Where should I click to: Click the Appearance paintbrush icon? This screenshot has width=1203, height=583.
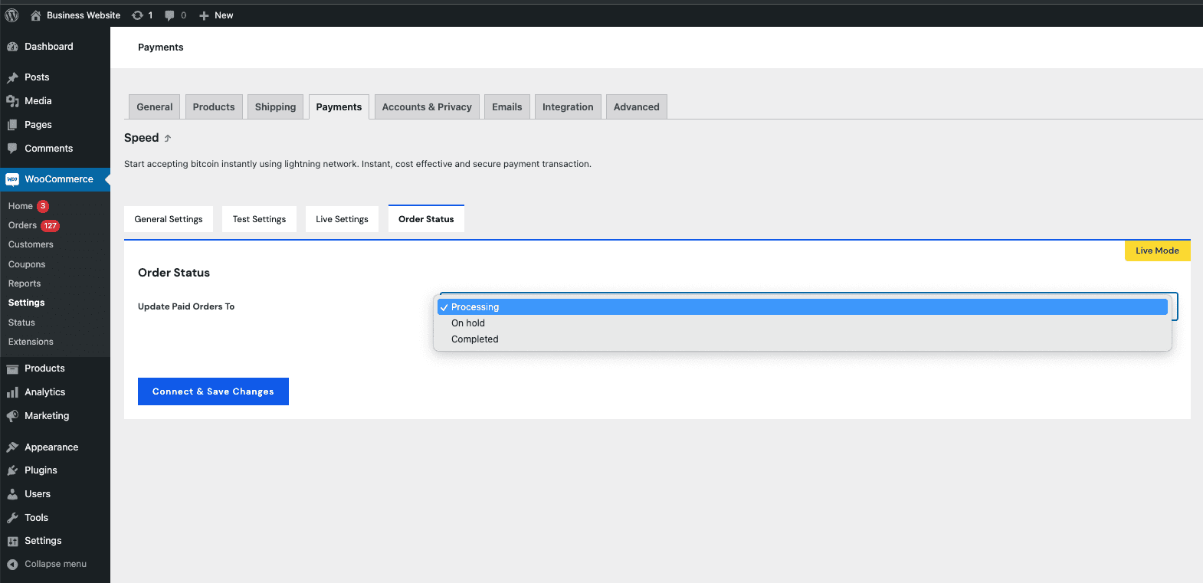pos(12,447)
